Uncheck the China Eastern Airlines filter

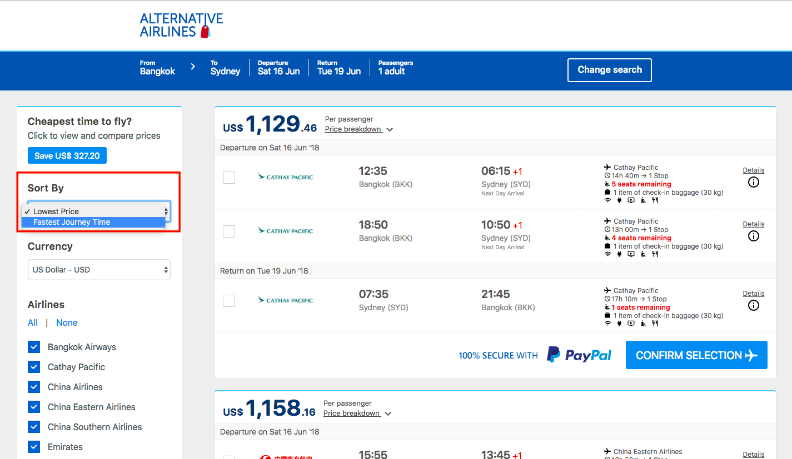pyautogui.click(x=34, y=407)
